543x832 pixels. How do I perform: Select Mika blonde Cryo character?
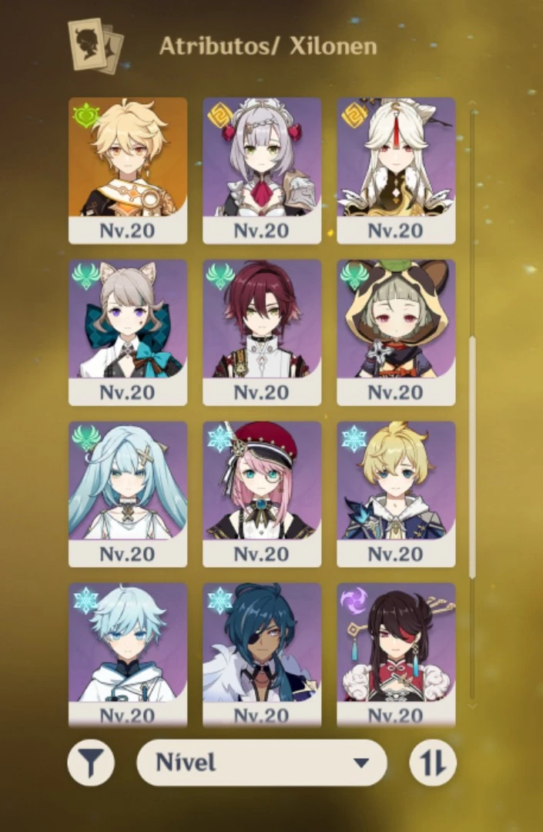[396, 494]
